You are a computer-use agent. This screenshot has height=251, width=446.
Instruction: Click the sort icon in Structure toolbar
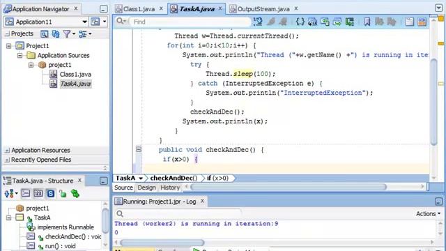coord(9,194)
